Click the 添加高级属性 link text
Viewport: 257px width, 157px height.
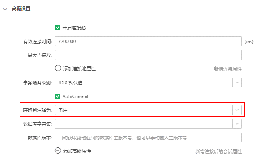point(77,151)
